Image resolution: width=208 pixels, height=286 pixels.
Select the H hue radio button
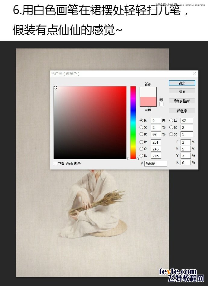(141, 120)
